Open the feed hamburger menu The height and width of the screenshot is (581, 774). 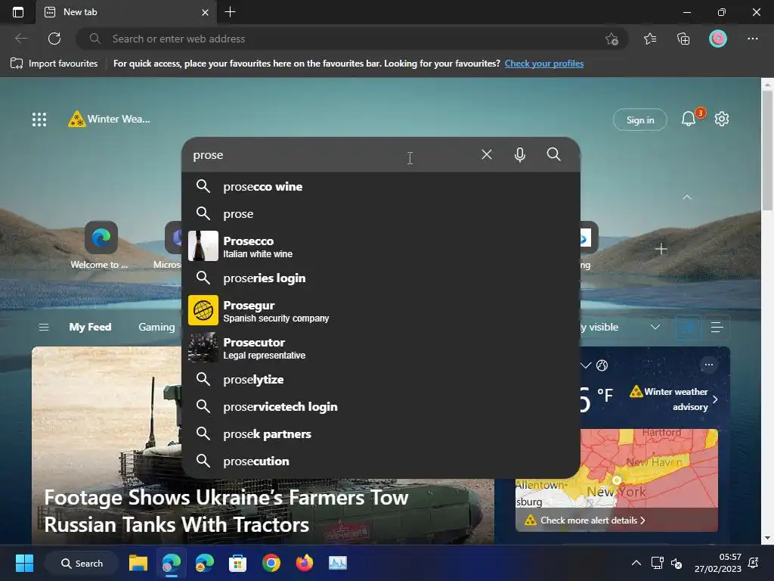pyautogui.click(x=43, y=327)
